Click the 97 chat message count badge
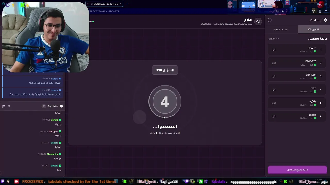This screenshot has width=330, height=185. click(x=44, y=106)
